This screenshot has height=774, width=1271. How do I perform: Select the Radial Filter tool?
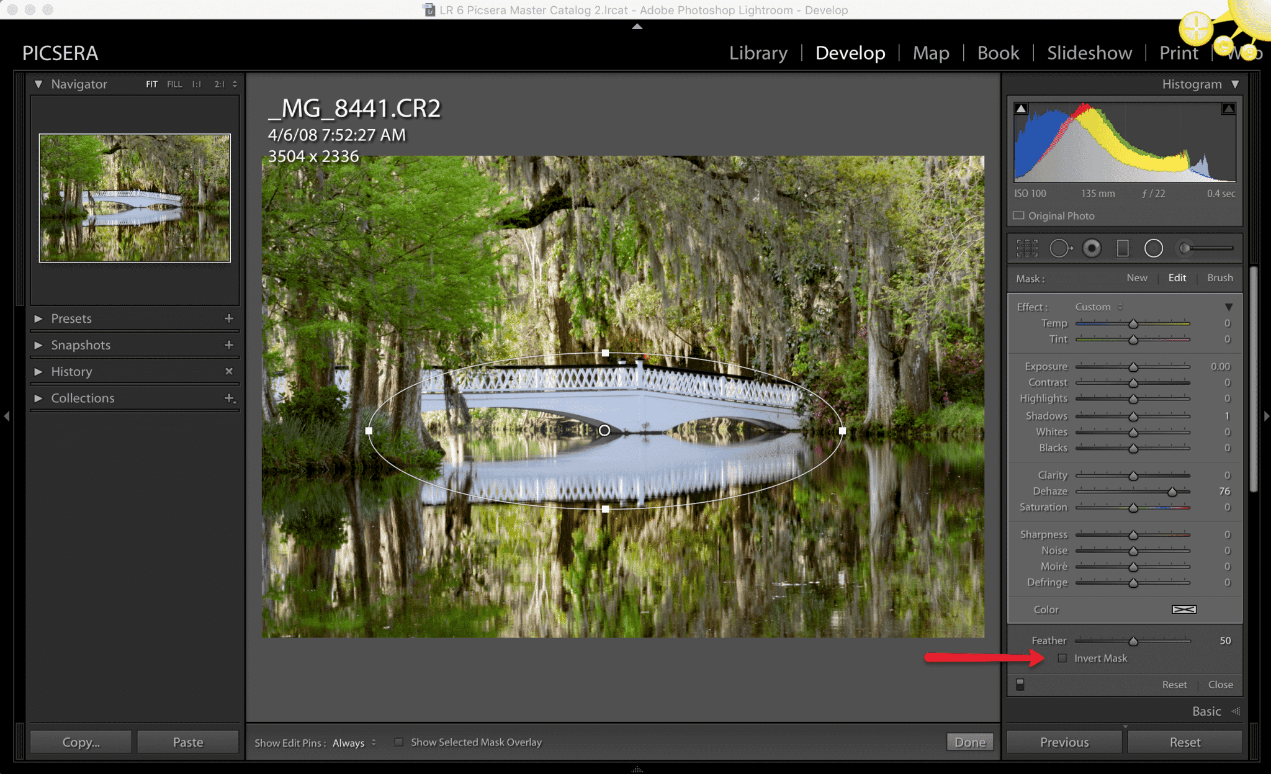click(x=1153, y=248)
